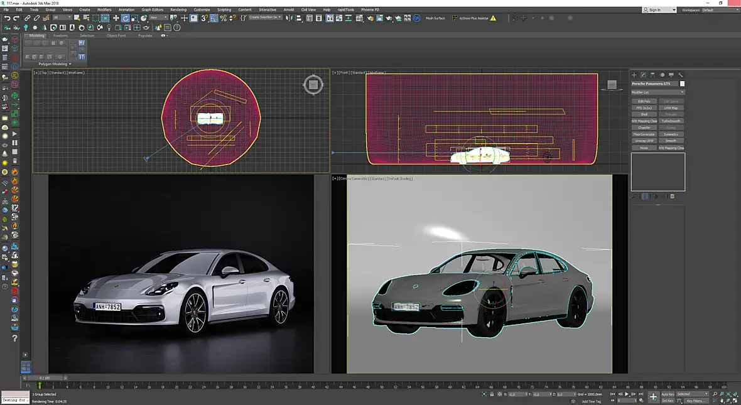Image resolution: width=741 pixels, height=405 pixels.
Task: Click the Undo arrow icon
Action: 7,18
